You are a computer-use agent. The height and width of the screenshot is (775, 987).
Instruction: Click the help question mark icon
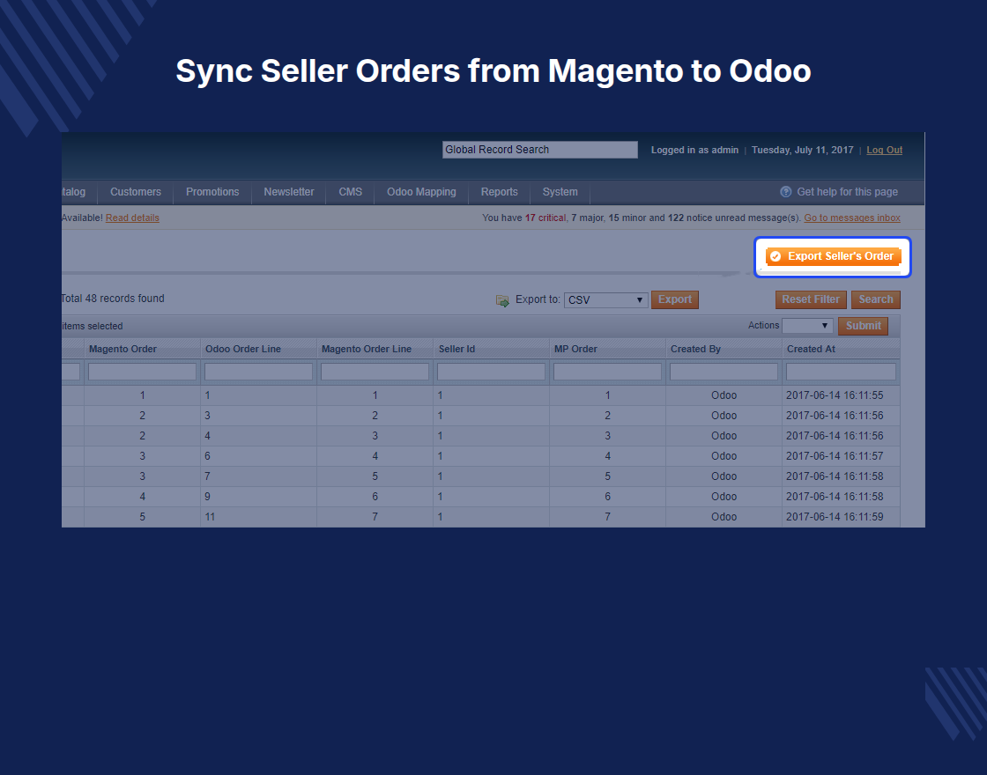(x=785, y=192)
